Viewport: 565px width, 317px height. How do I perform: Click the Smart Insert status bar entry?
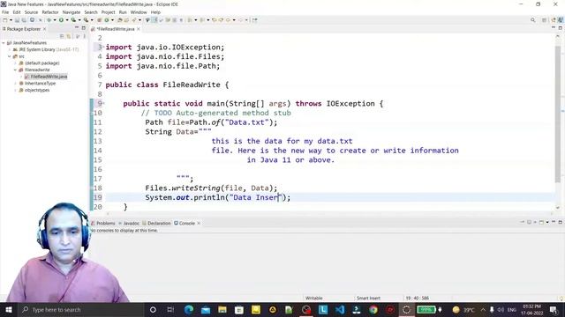(368, 298)
